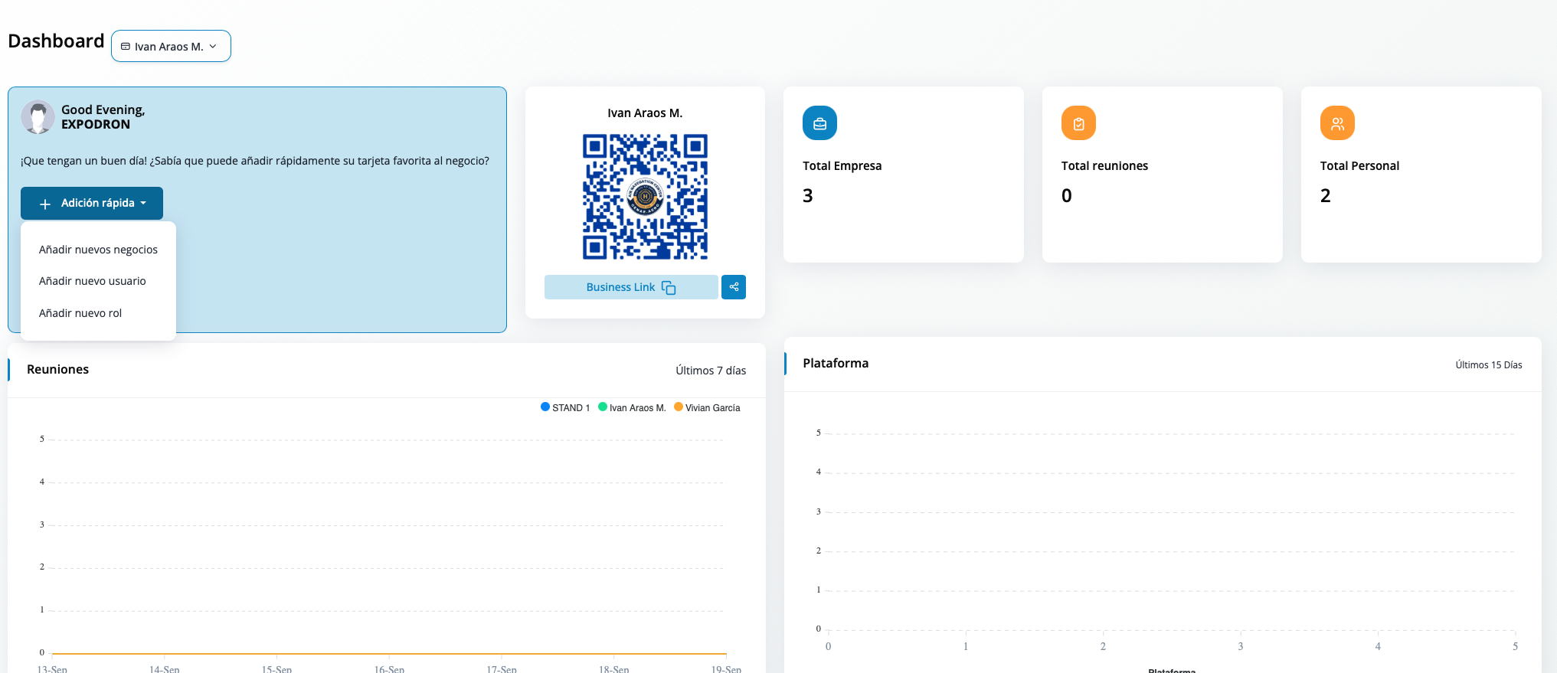Click the plus icon in Adición rápida
The height and width of the screenshot is (673, 1557).
point(45,204)
